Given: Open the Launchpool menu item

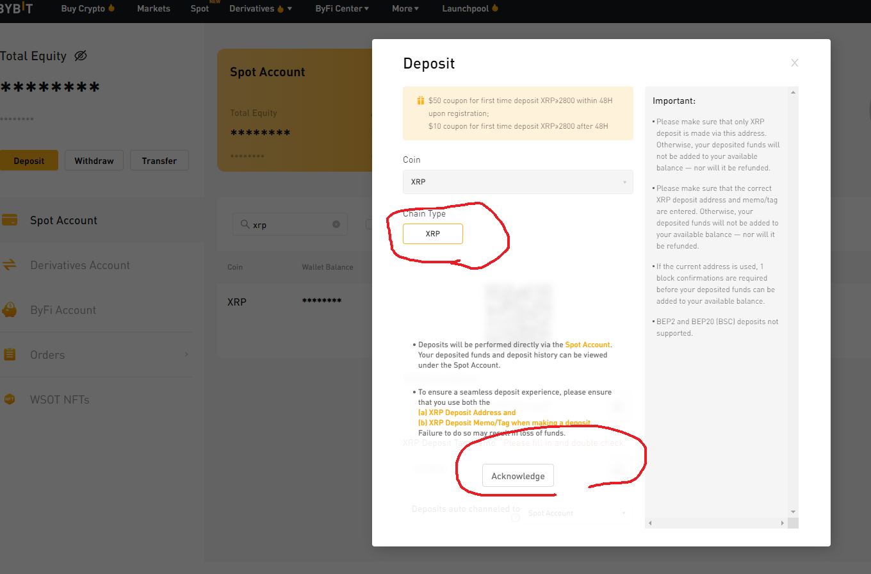Looking at the screenshot, I should pos(470,9).
